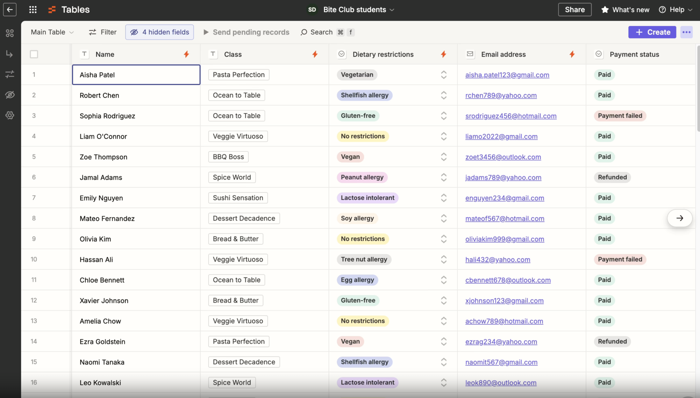Click What's new in the top bar
Image resolution: width=700 pixels, height=398 pixels.
[625, 10]
